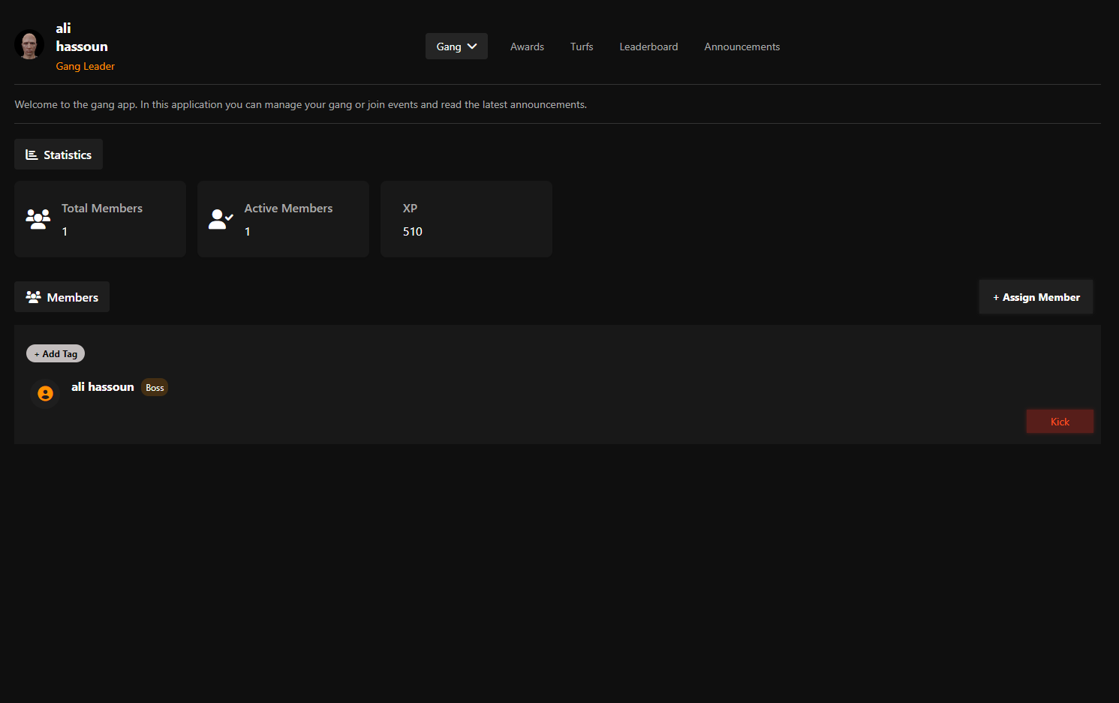Switch to the Turfs tab

[x=582, y=47]
